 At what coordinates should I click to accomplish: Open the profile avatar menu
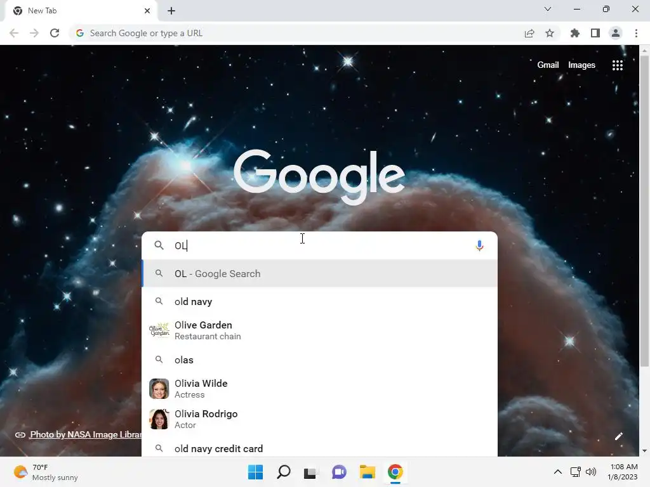[x=616, y=33]
